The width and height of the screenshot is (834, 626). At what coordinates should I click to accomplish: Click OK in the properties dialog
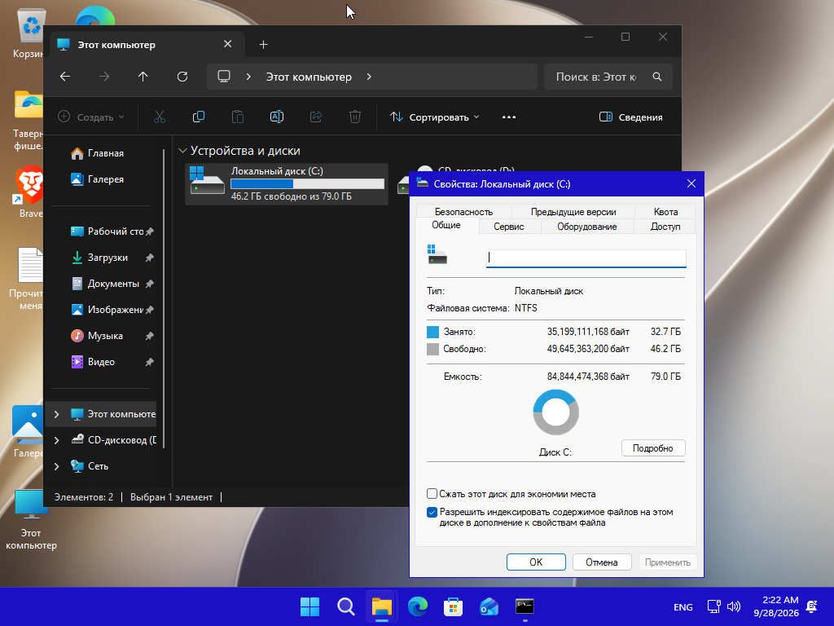pos(536,562)
